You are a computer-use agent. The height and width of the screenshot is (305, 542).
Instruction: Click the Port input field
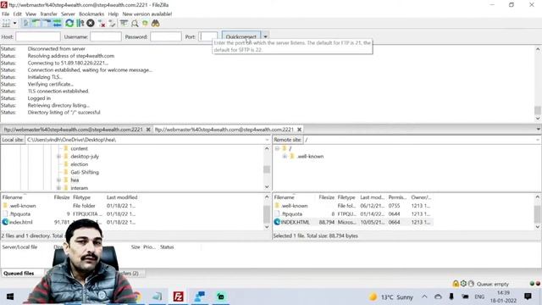point(208,36)
